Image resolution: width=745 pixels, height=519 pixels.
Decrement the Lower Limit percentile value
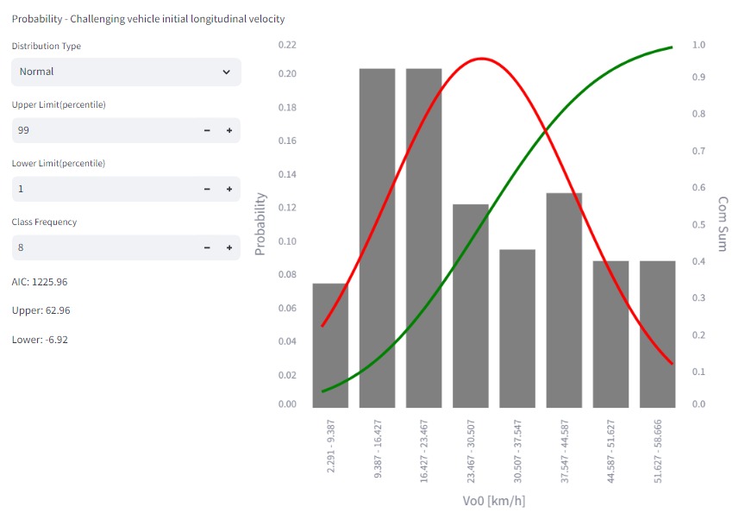(207, 189)
